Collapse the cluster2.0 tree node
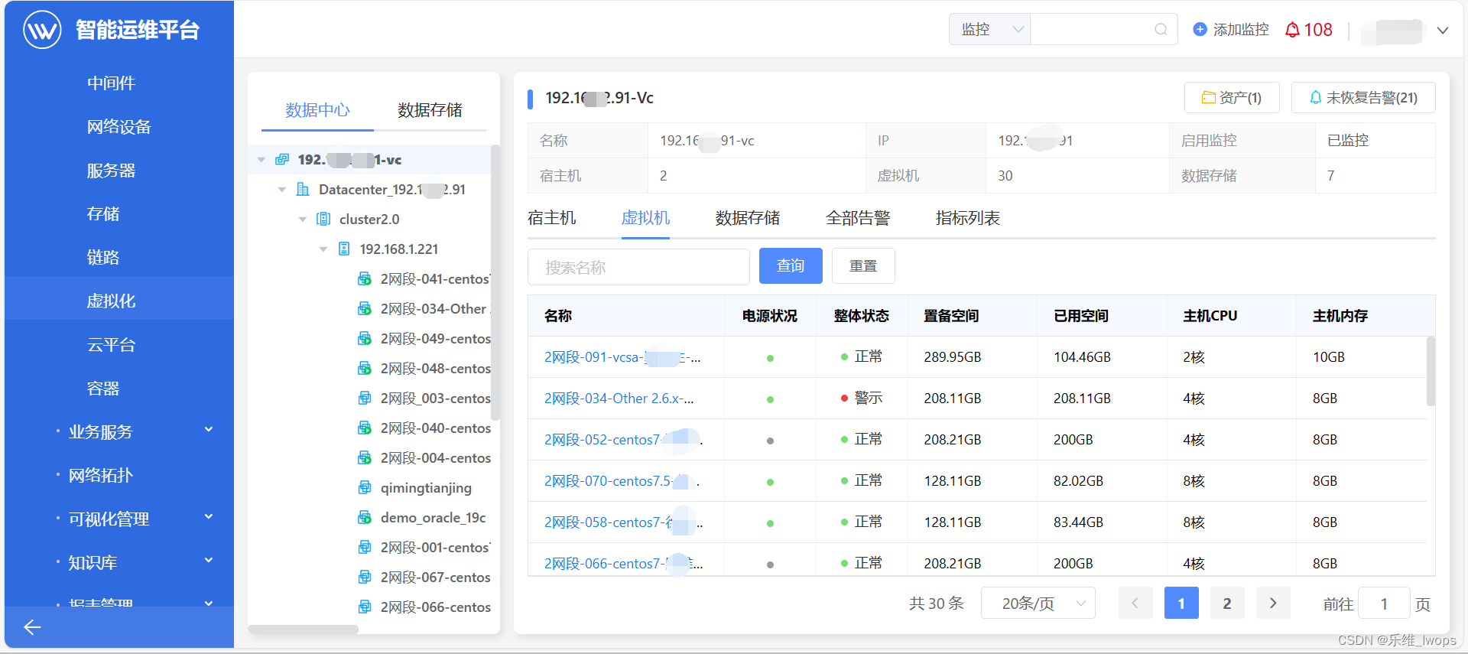Viewport: 1468px width, 654px height. (303, 220)
